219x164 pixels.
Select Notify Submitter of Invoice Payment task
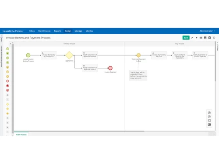pyautogui.click(x=200, y=55)
